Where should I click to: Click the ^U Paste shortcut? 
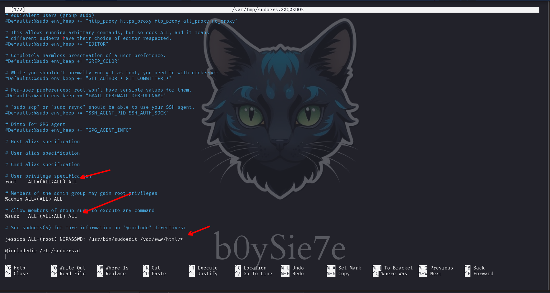pos(155,273)
